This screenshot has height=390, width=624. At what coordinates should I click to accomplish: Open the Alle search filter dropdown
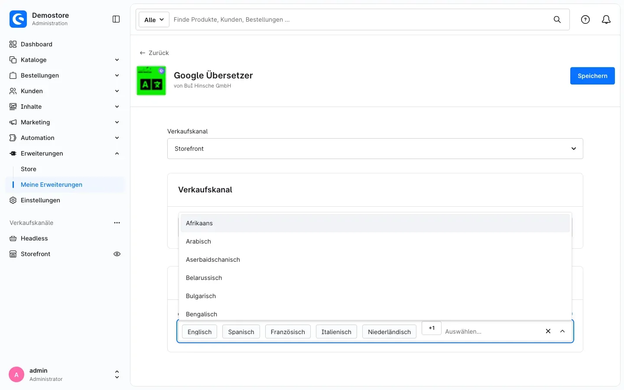(x=154, y=19)
